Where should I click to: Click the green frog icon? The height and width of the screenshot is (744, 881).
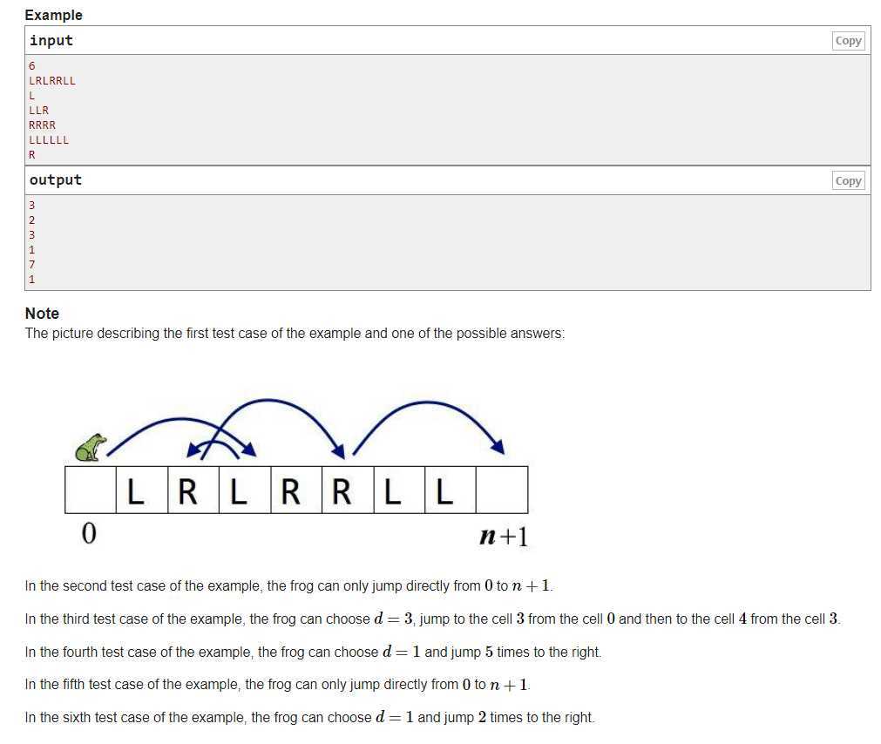coord(91,448)
